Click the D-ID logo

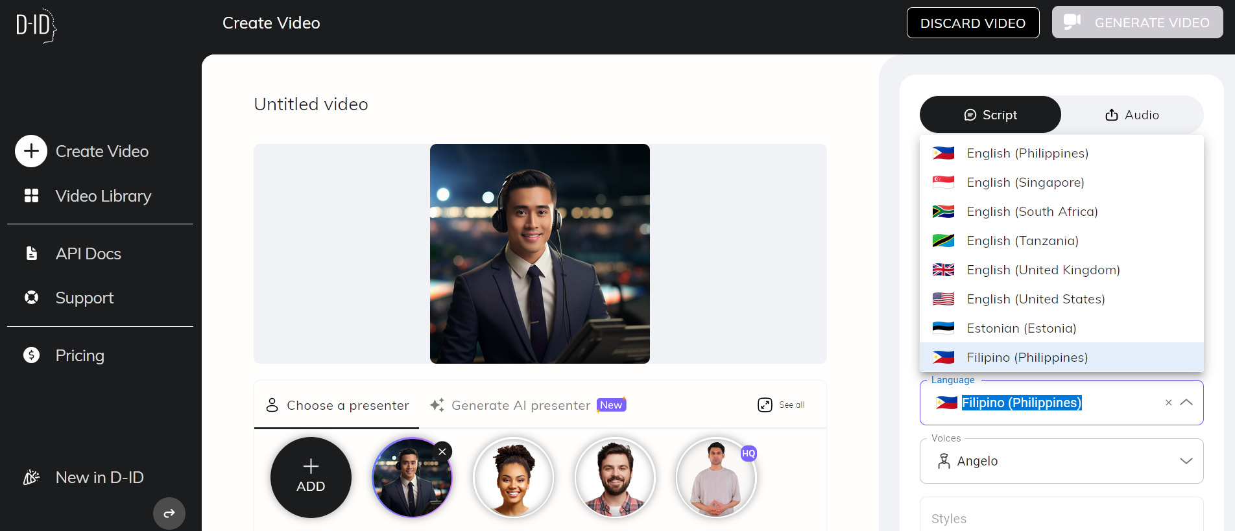(x=36, y=25)
